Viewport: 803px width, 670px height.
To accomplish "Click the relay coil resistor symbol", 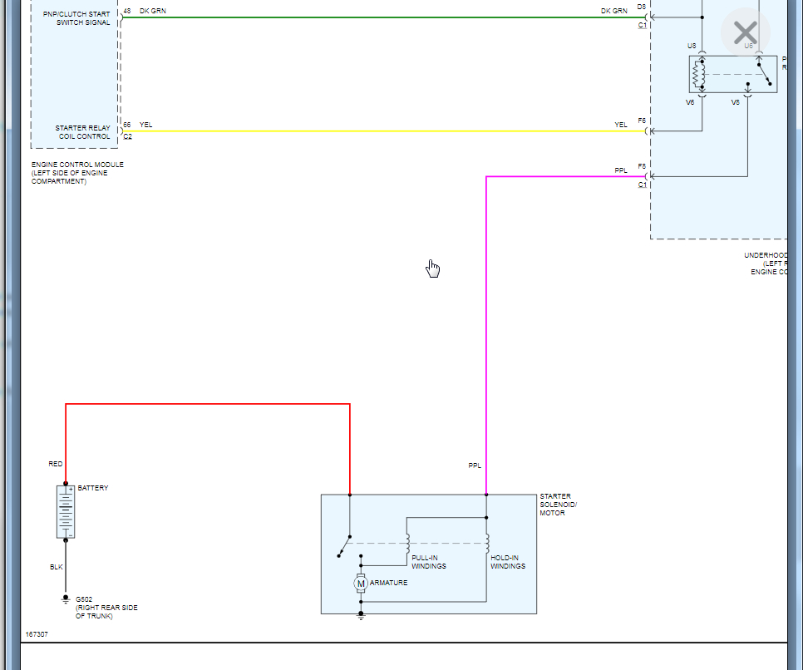I will pyautogui.click(x=697, y=75).
